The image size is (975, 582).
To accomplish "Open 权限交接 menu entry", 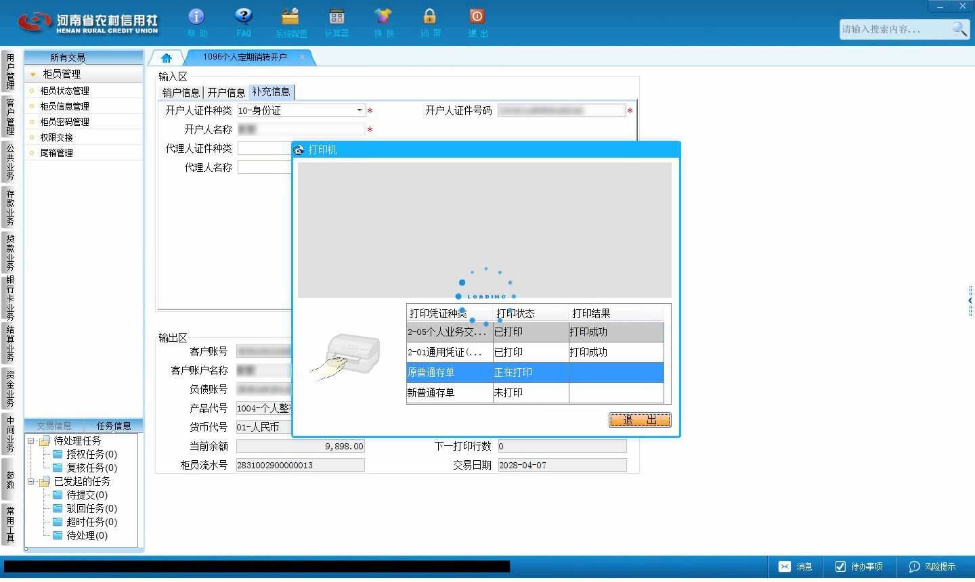I will click(56, 137).
